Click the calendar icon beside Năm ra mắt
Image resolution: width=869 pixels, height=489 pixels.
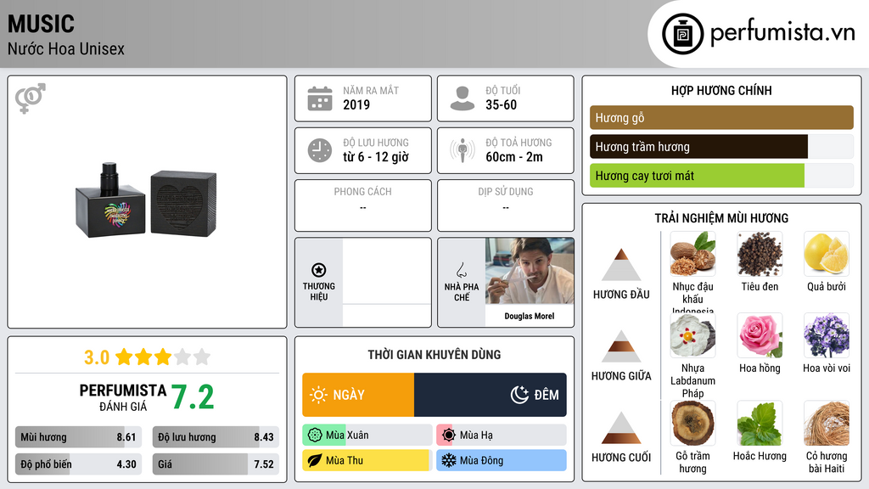tap(320, 98)
